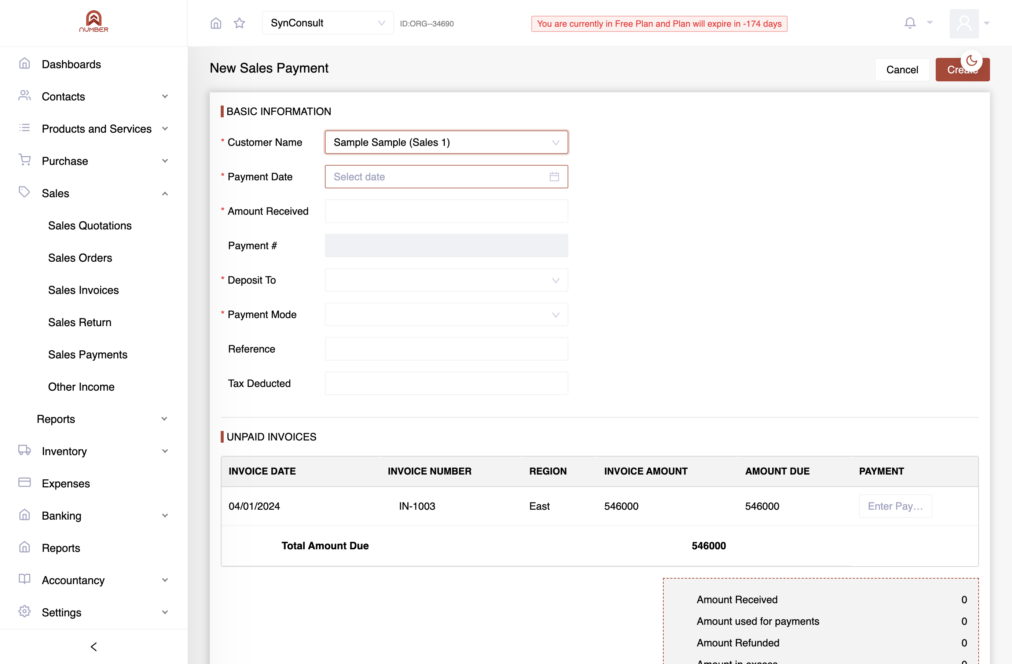Open the home icon in top bar
Image resolution: width=1012 pixels, height=664 pixels.
(x=216, y=23)
